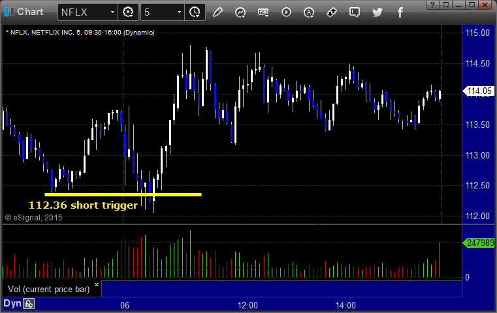Open the GET studies menu
Viewport: 497px width, 313px height.
263,12
